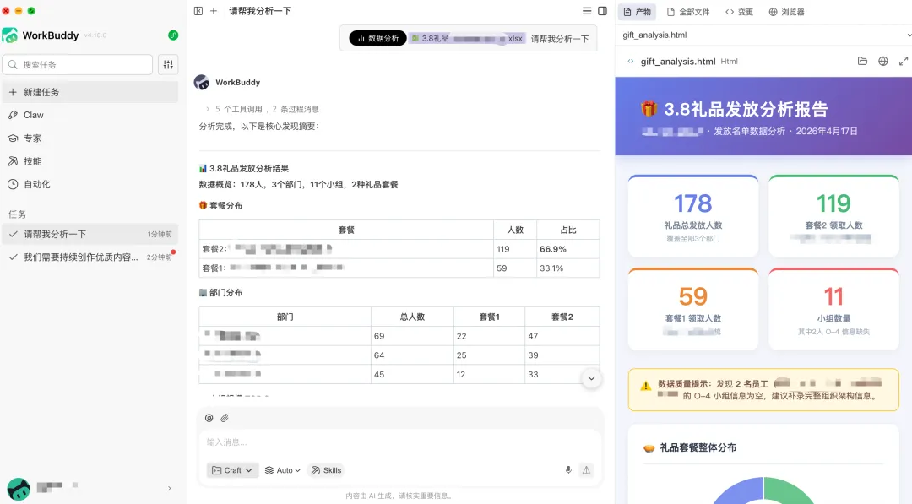The image size is (912, 504).
Task: Click the 64 总人数 cell
Action: pyautogui.click(x=412, y=355)
